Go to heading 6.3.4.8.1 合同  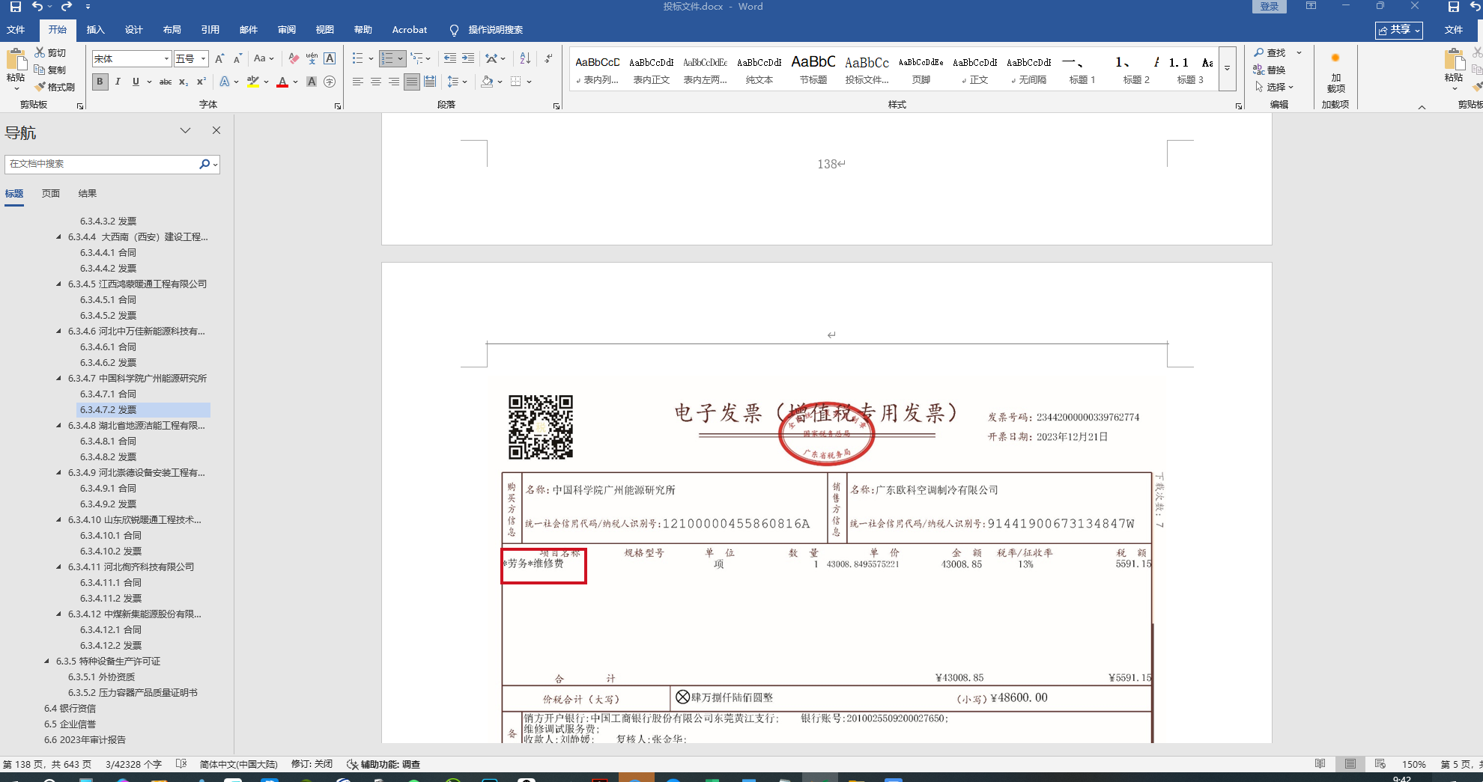pyautogui.click(x=108, y=441)
